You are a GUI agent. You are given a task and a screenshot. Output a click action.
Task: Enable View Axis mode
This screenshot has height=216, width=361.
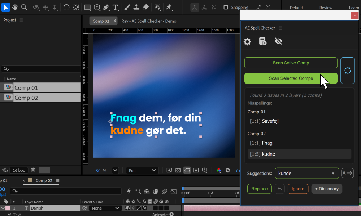pyautogui.click(x=214, y=7)
